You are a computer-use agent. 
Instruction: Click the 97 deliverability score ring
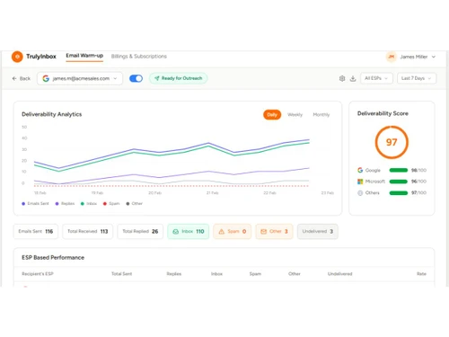[392, 142]
